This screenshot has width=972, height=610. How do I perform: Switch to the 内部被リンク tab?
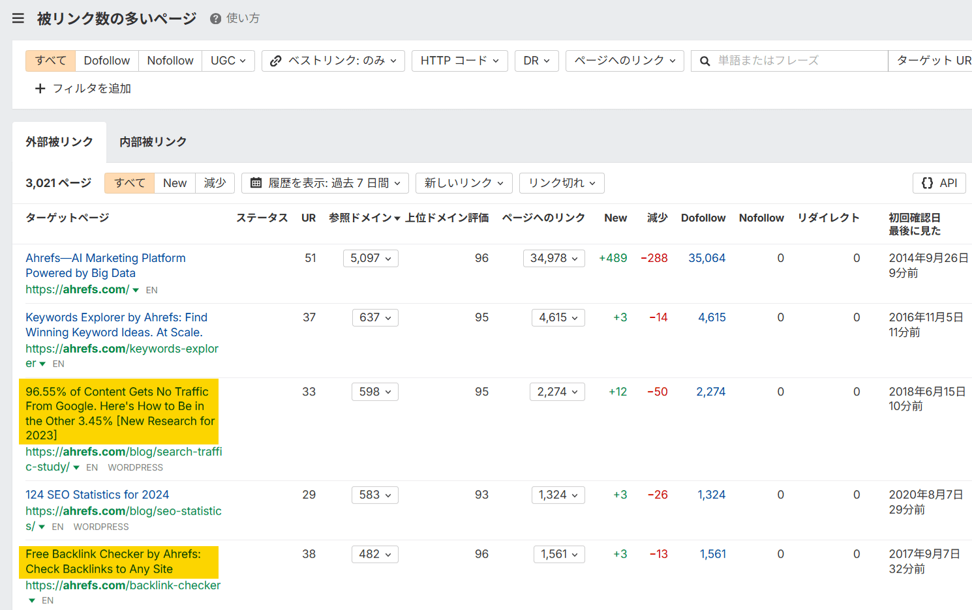tap(153, 141)
